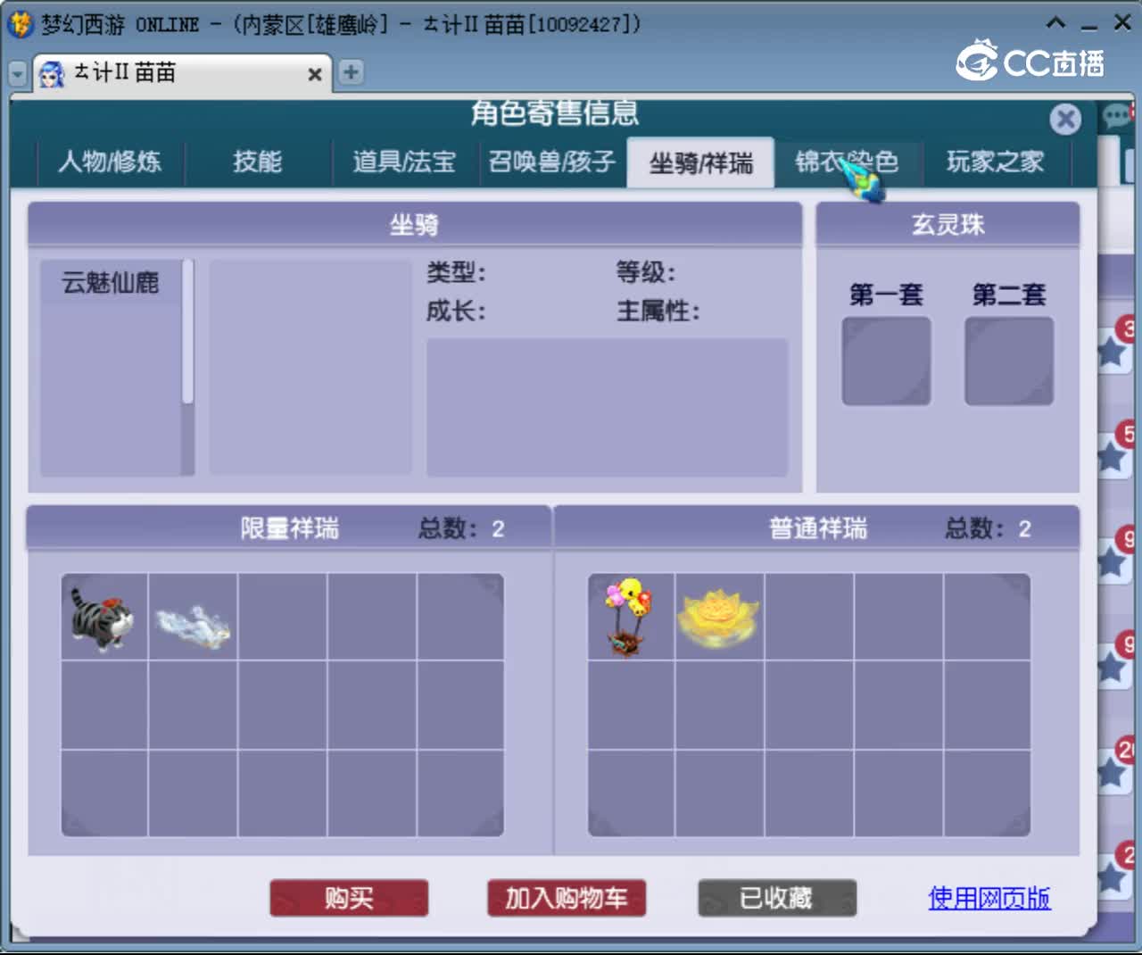Select 云魅仙鹿 in mount list
Image resolution: width=1142 pixels, height=955 pixels.
[x=111, y=283]
